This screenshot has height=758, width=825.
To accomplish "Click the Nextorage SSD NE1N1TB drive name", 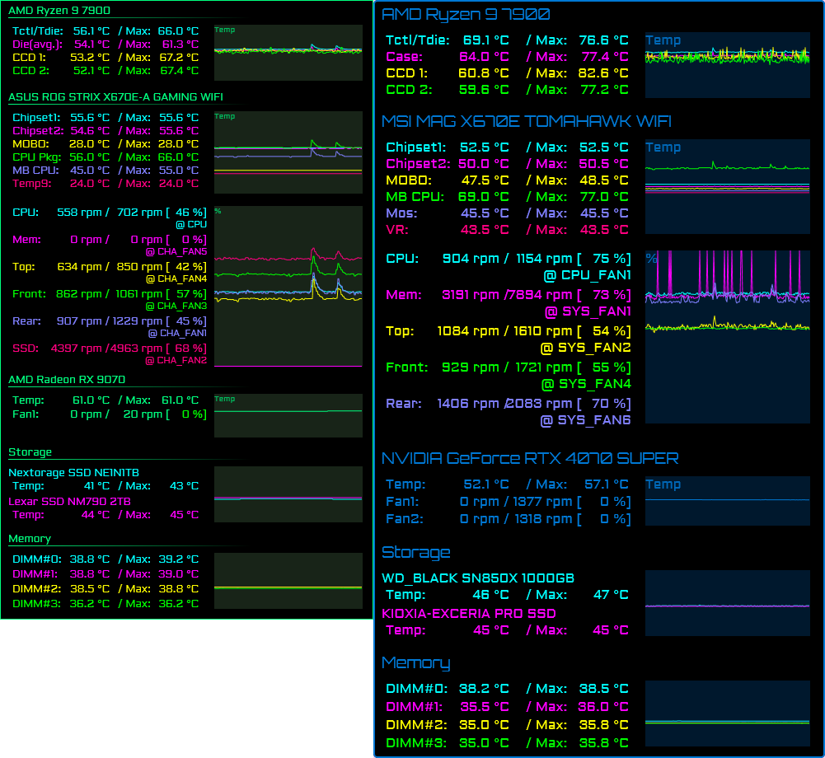I will click(x=73, y=472).
